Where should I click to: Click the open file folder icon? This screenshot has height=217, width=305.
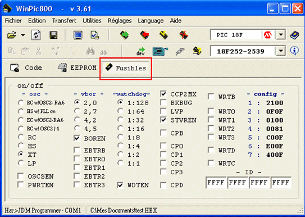(x=11, y=35)
